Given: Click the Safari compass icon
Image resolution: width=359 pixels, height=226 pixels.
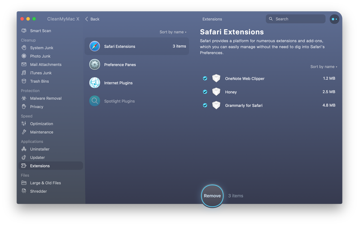Looking at the screenshot, I should click(95, 46).
